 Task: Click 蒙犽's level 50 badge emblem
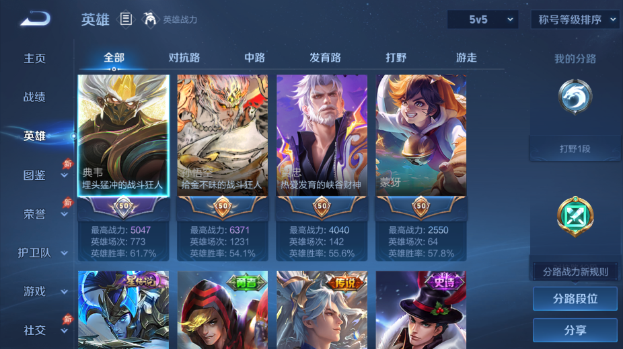tap(420, 207)
